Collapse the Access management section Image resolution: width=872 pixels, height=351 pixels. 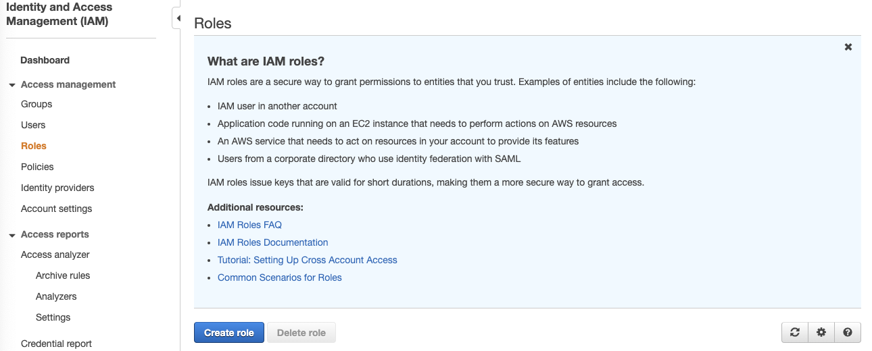click(12, 85)
